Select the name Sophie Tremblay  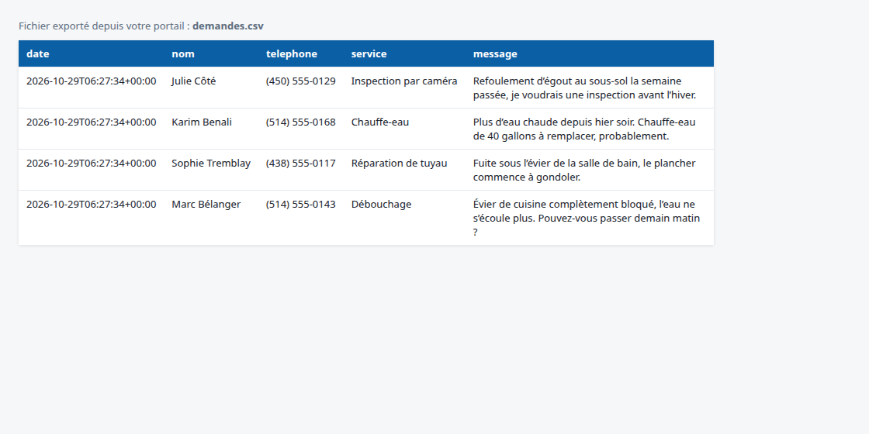(211, 164)
